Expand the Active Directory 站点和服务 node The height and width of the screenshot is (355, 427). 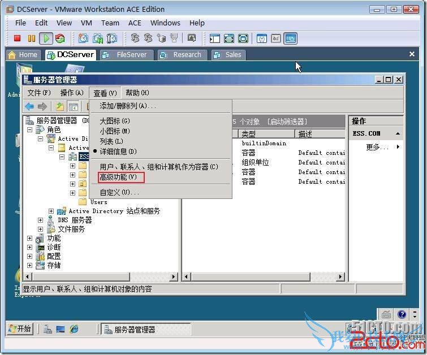coord(51,211)
